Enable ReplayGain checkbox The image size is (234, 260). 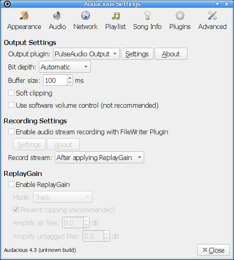pos(11,184)
